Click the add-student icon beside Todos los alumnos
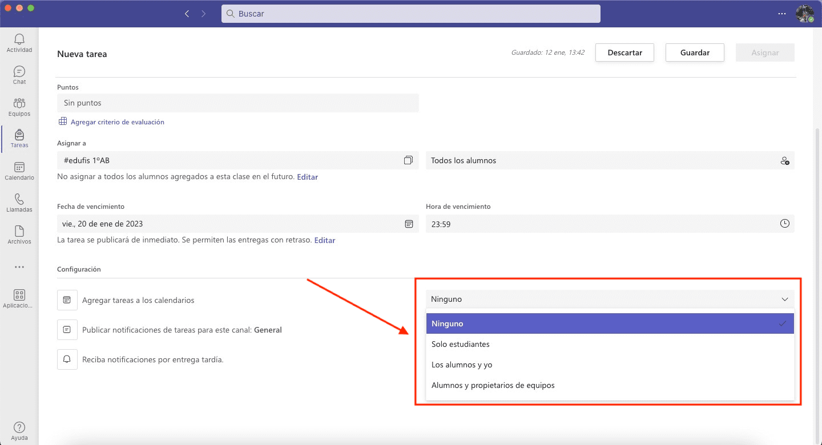This screenshot has height=445, width=822. (784, 161)
